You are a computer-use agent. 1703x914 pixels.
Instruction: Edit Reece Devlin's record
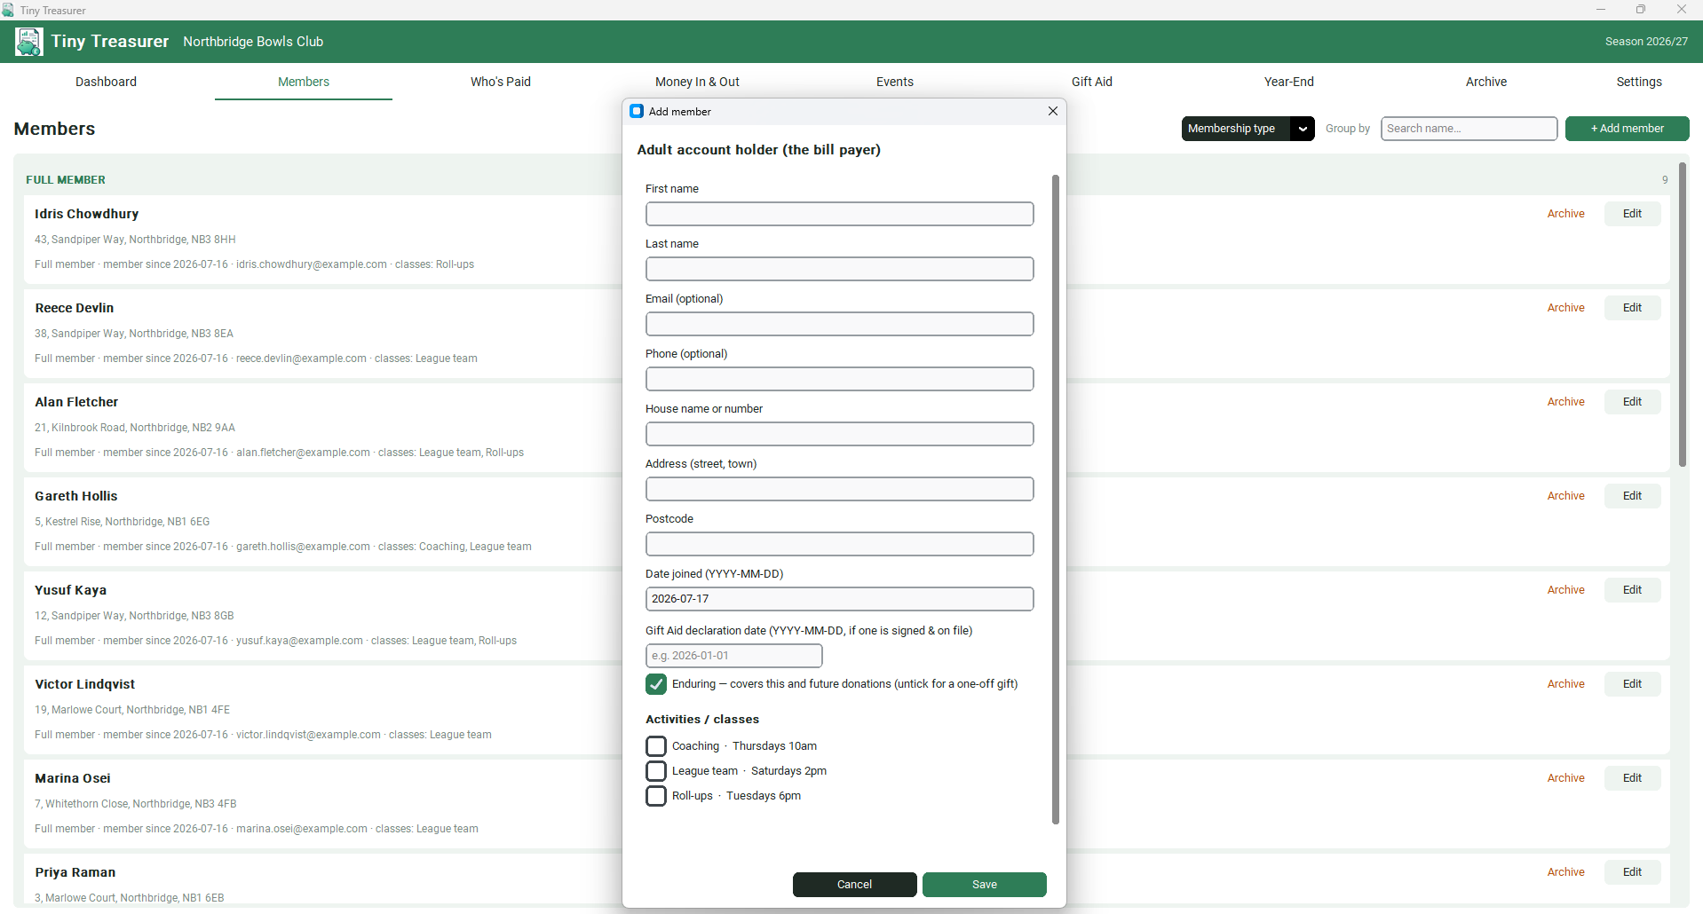pyautogui.click(x=1633, y=308)
